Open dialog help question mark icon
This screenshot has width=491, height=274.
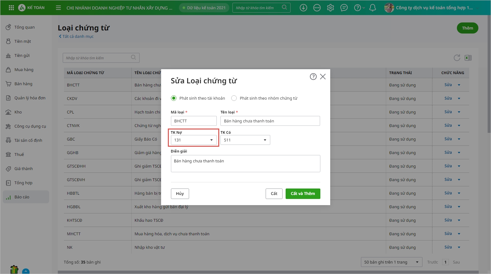[x=313, y=77]
